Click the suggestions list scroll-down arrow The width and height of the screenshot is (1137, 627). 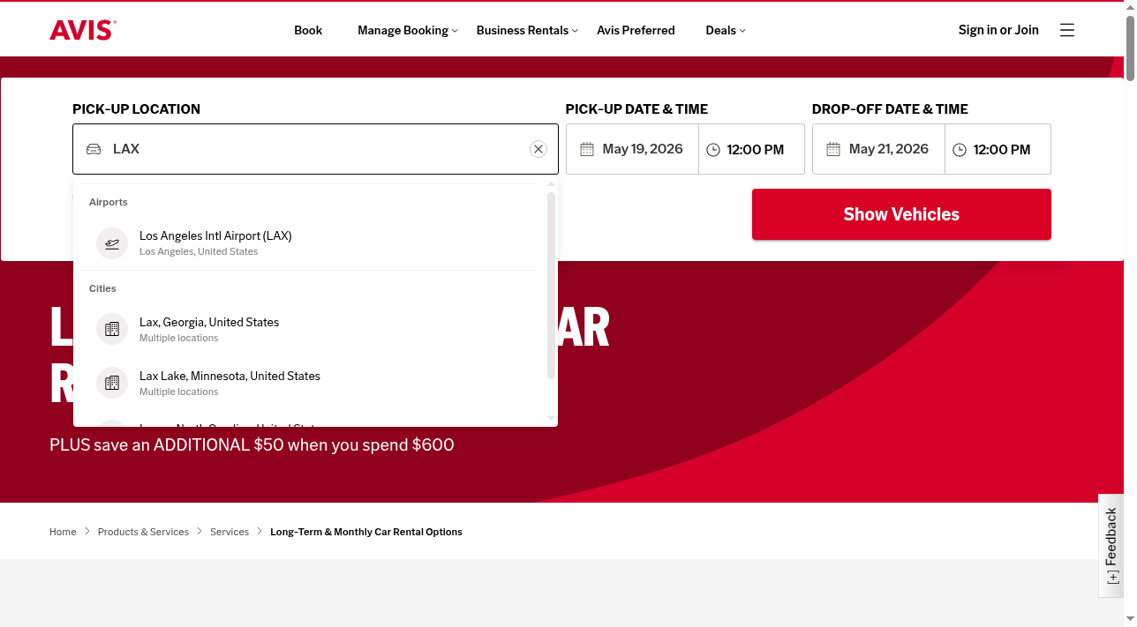tap(552, 419)
